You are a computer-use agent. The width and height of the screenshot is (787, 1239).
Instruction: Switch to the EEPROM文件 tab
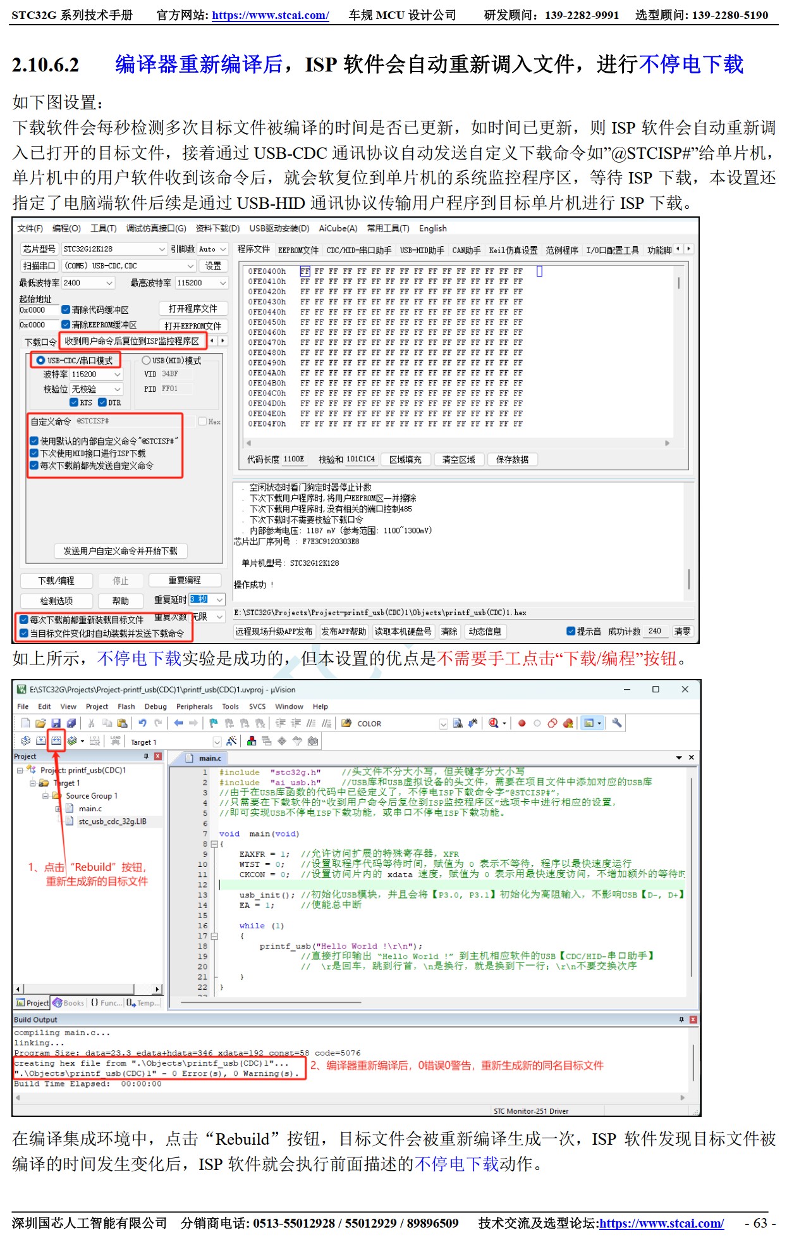click(x=298, y=250)
